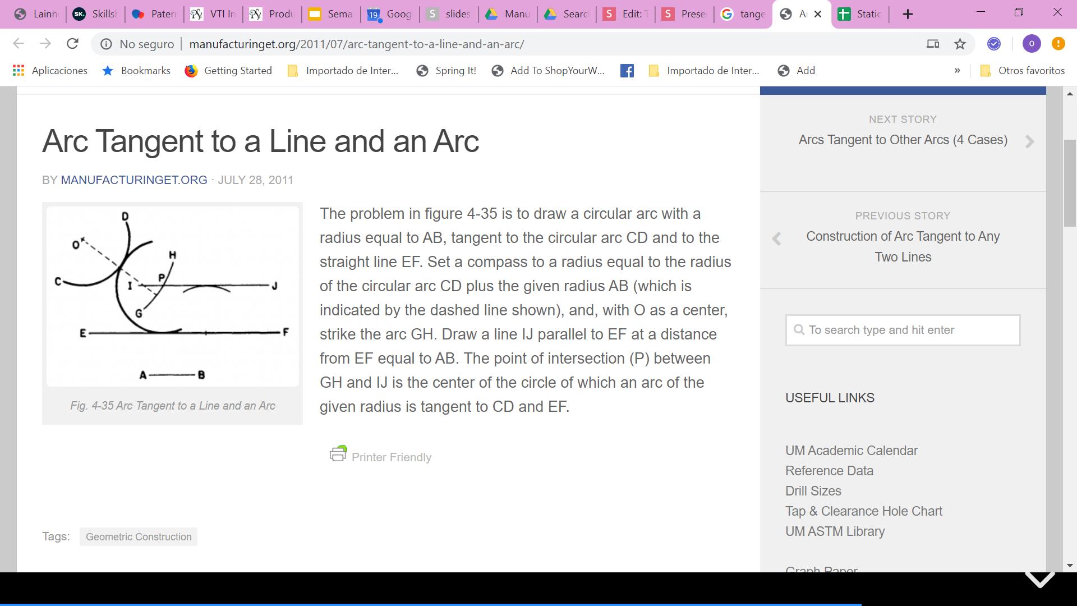Click the cast media icon in the address bar
The image size is (1077, 606).
coord(932,44)
